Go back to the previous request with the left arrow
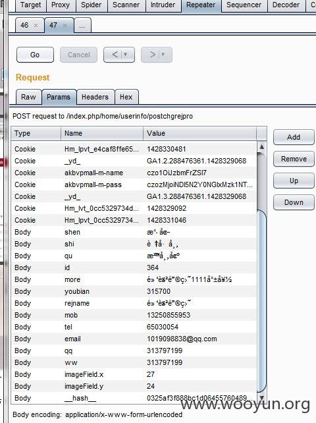Screen dimensions: 316x423 (115, 55)
